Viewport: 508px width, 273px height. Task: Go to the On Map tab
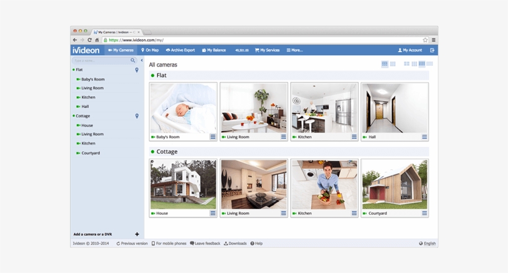point(150,50)
